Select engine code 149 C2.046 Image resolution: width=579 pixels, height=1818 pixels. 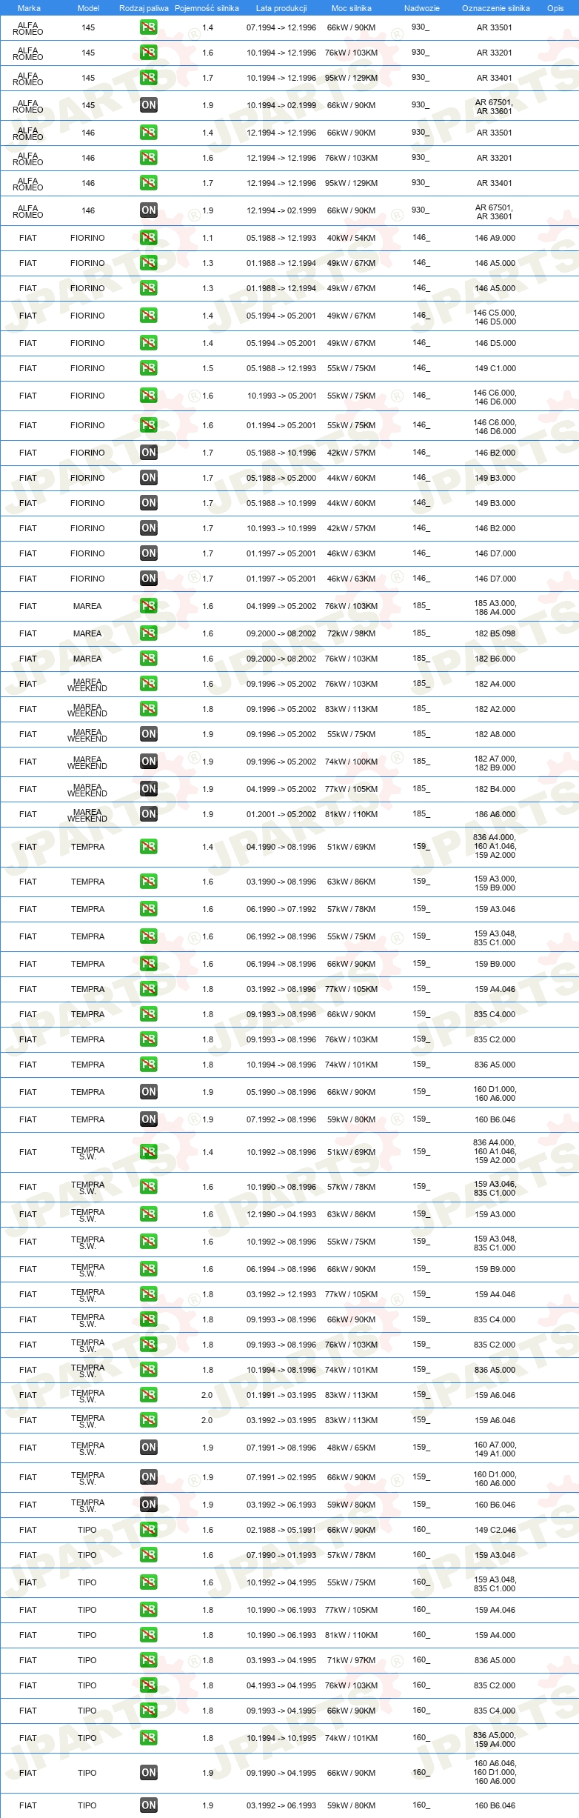495,1530
